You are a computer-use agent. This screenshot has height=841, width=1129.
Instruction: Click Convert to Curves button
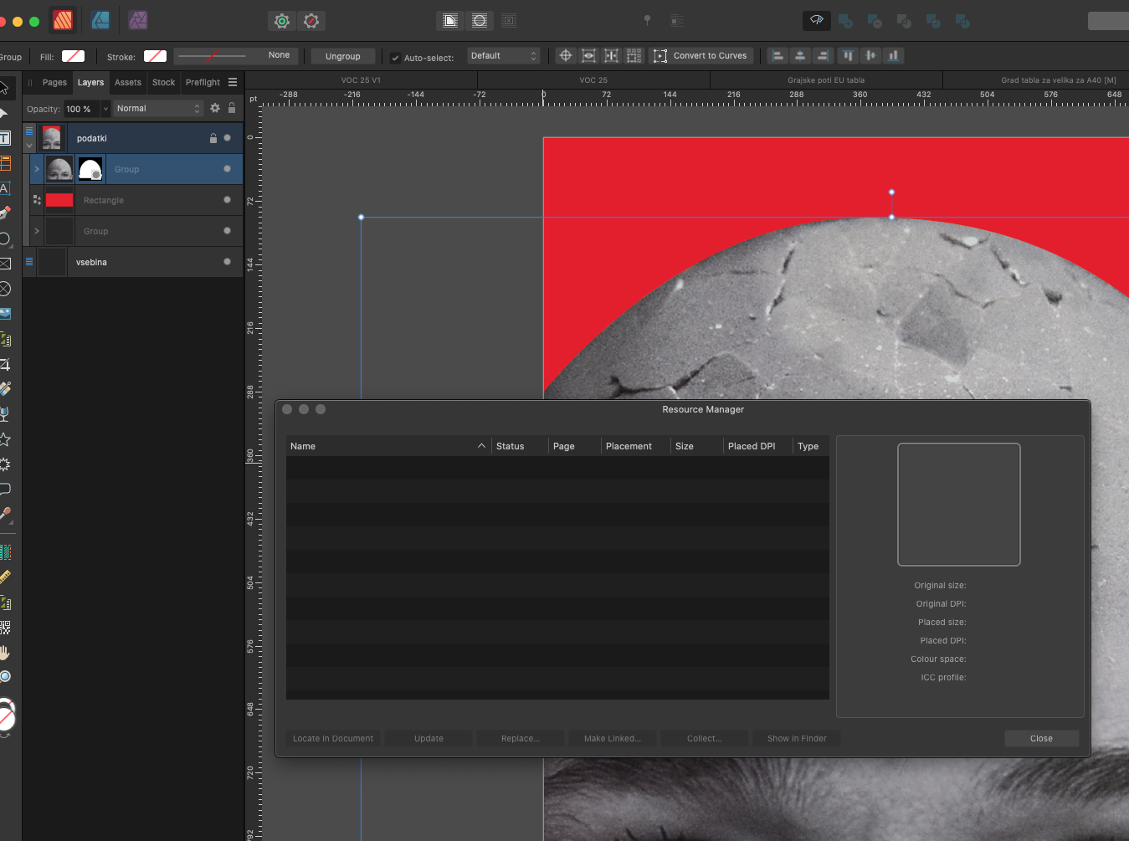point(700,56)
